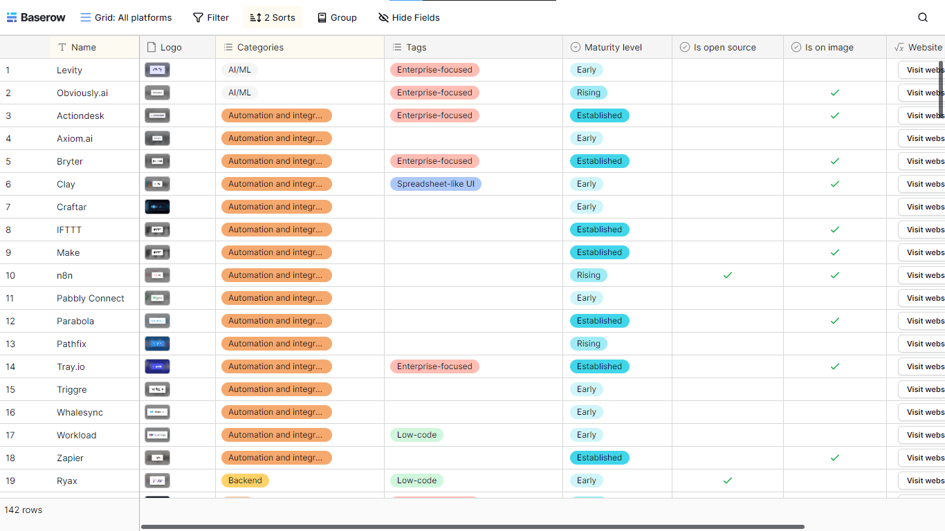
Task: Expand the Grid: All platforms view selector
Action: [x=126, y=17]
